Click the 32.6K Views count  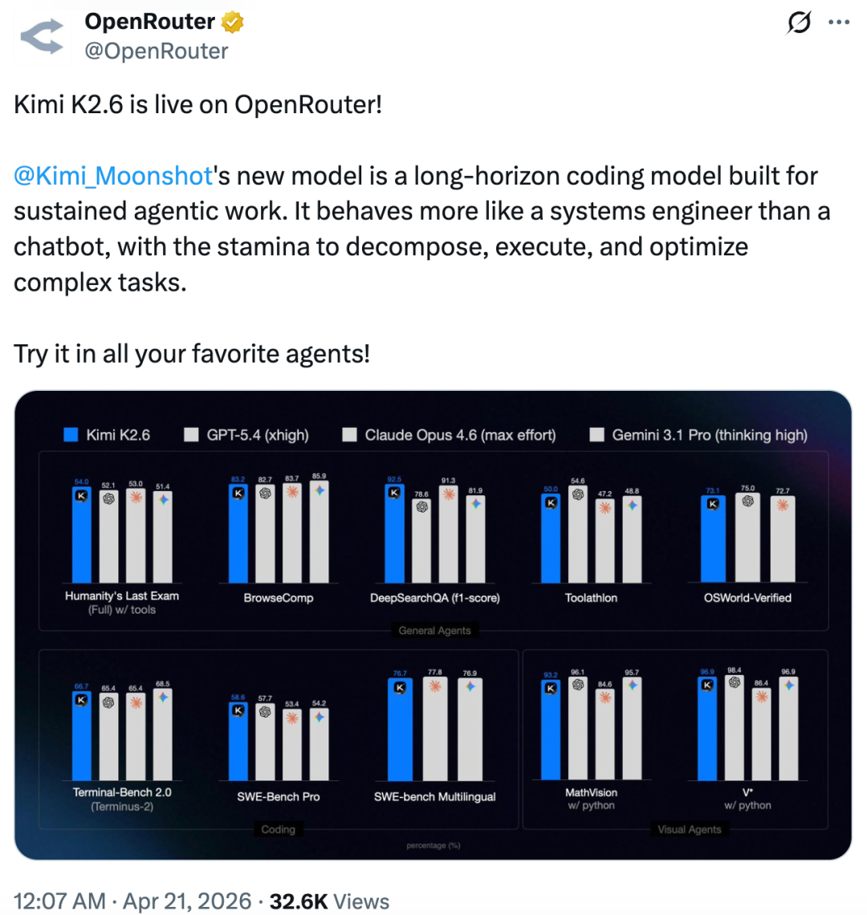click(328, 901)
